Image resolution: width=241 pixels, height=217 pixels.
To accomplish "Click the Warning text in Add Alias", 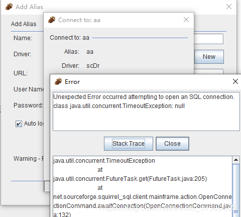I will [29, 159].
